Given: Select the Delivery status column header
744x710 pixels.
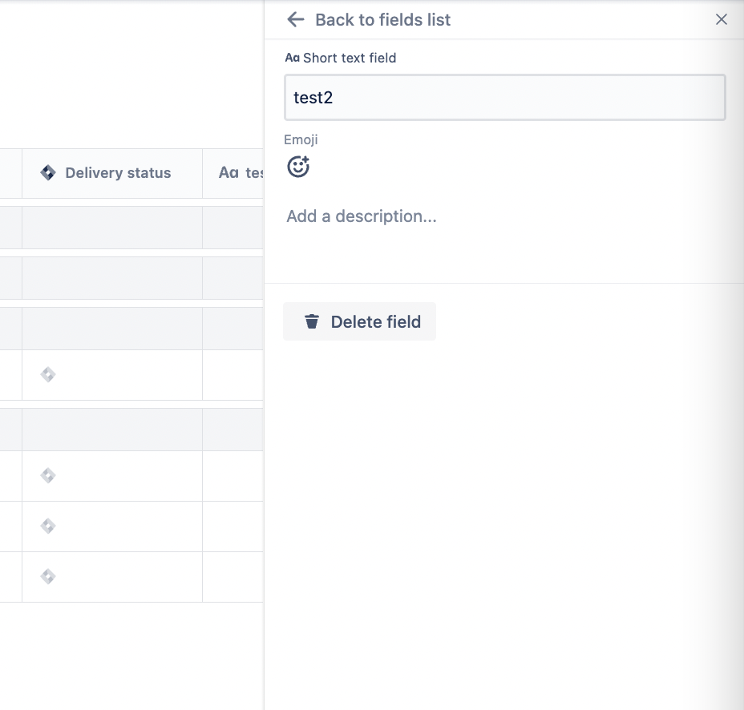Looking at the screenshot, I should tap(117, 172).
